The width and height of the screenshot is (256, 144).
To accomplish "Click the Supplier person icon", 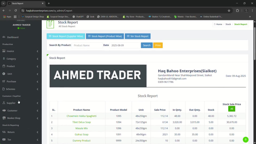I will tap(4, 103).
